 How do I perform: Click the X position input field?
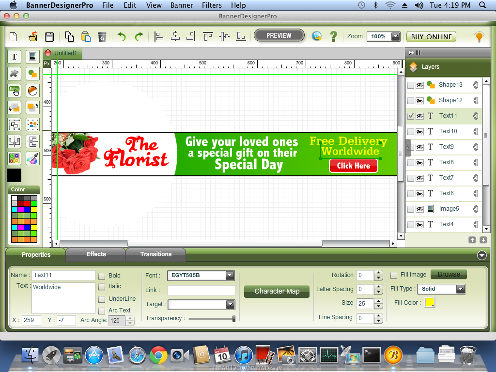click(x=31, y=320)
